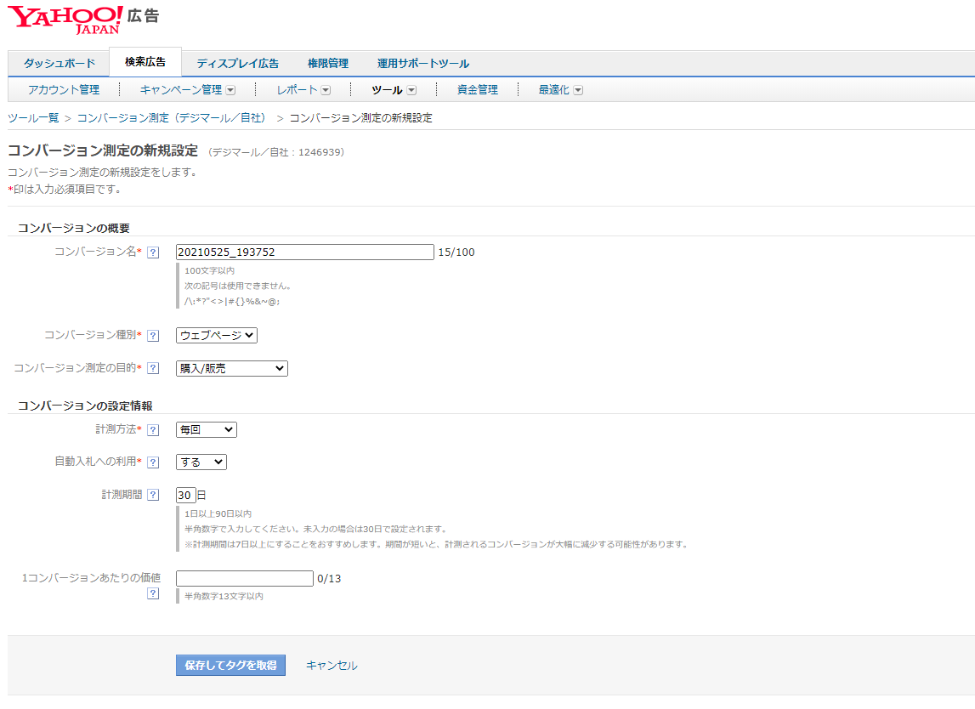Open the ツール submenu item
The height and width of the screenshot is (709, 975).
[x=388, y=90]
